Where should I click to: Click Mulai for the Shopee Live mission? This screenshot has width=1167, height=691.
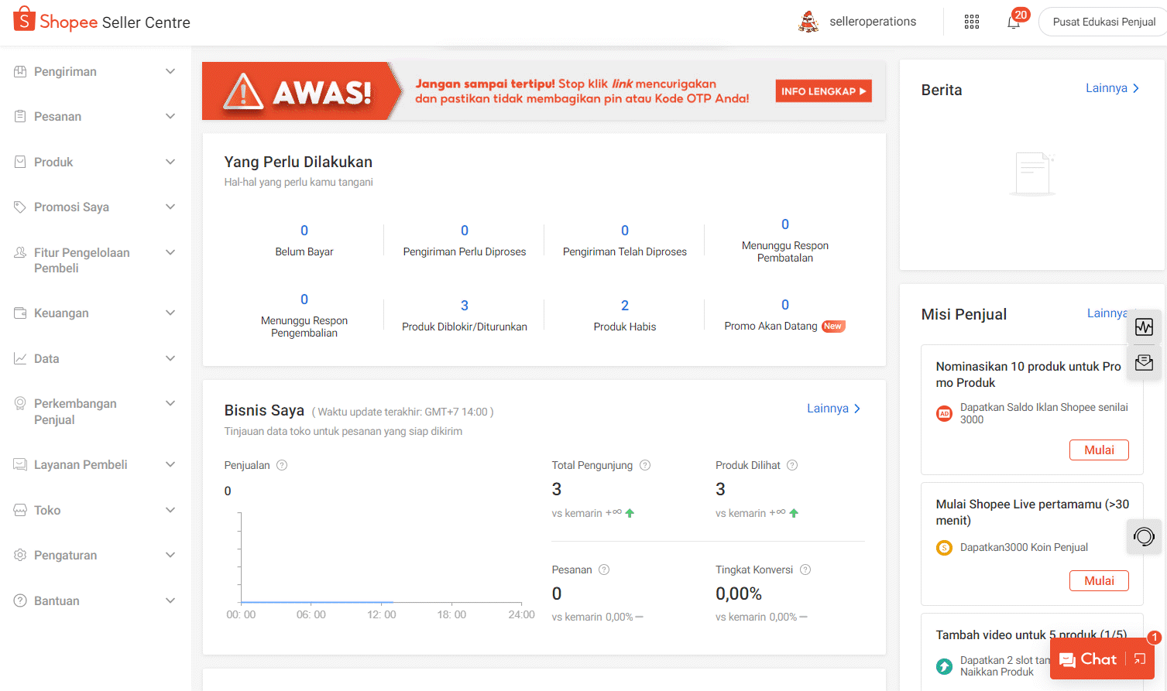[x=1099, y=580]
